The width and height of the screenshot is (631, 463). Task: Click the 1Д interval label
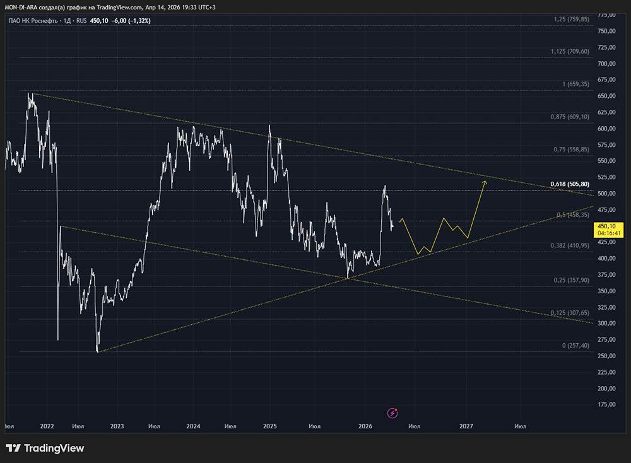(68, 21)
